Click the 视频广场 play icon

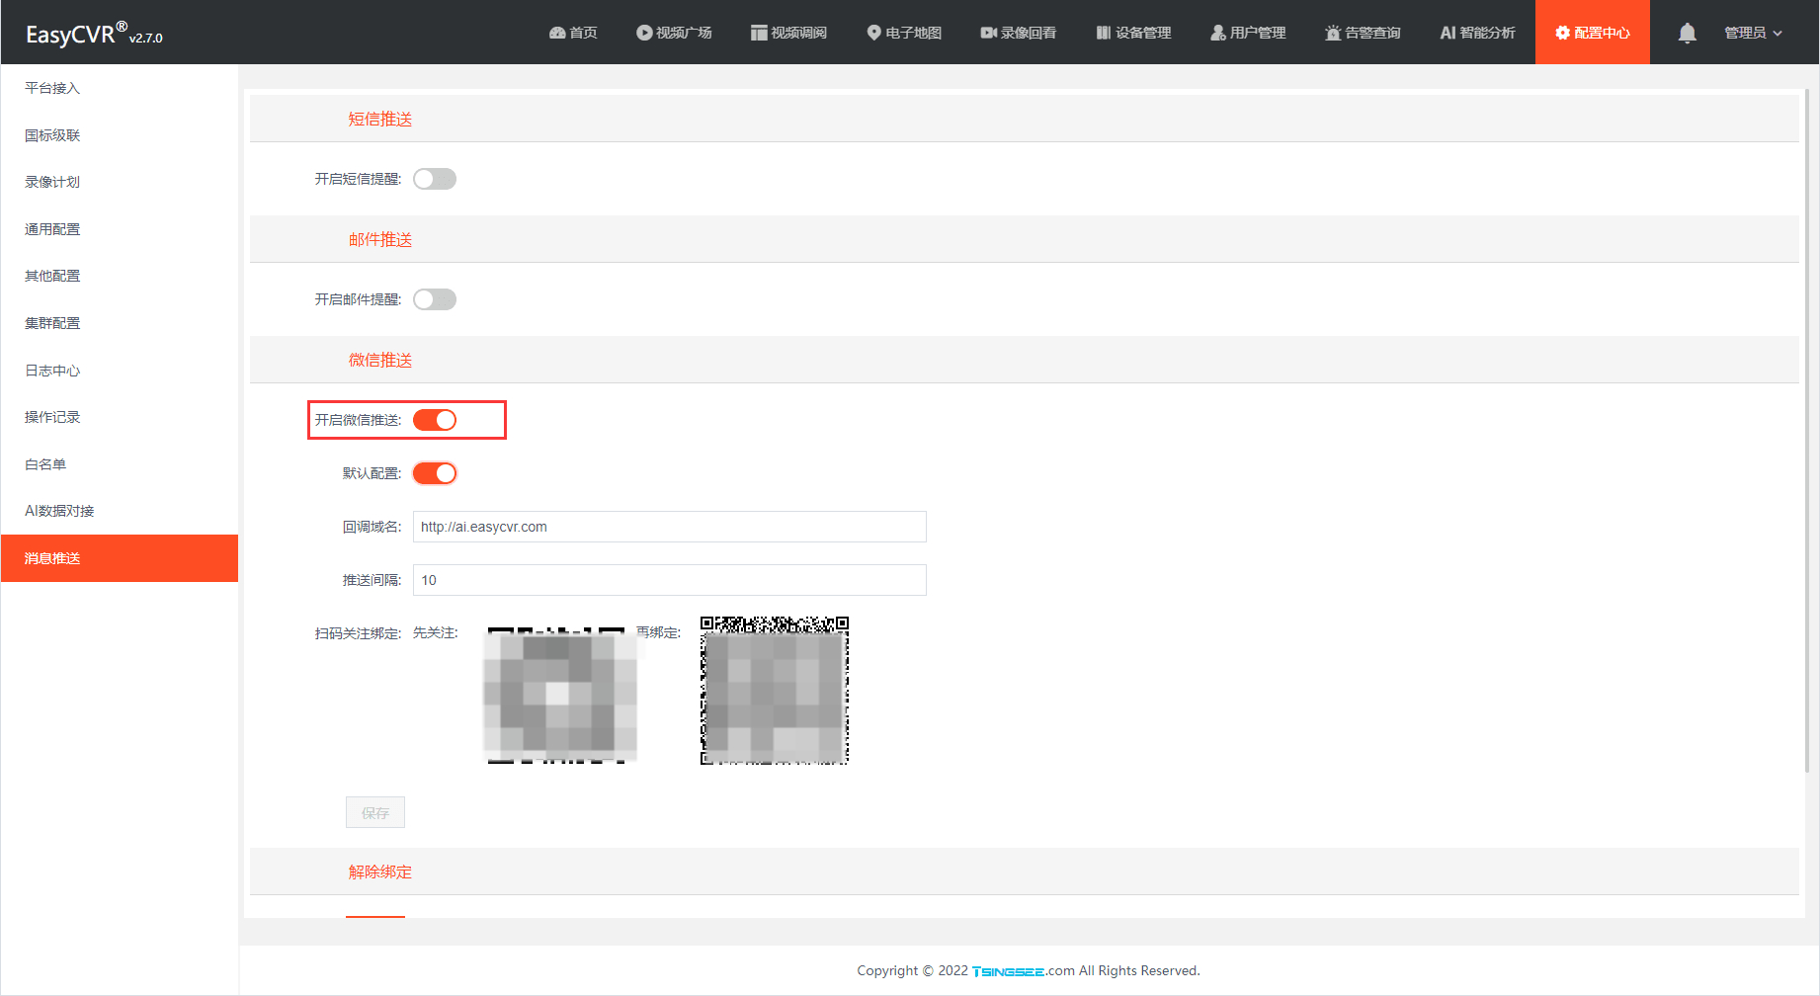coord(644,33)
